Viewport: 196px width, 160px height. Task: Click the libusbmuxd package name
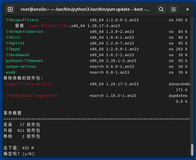click(17, 55)
